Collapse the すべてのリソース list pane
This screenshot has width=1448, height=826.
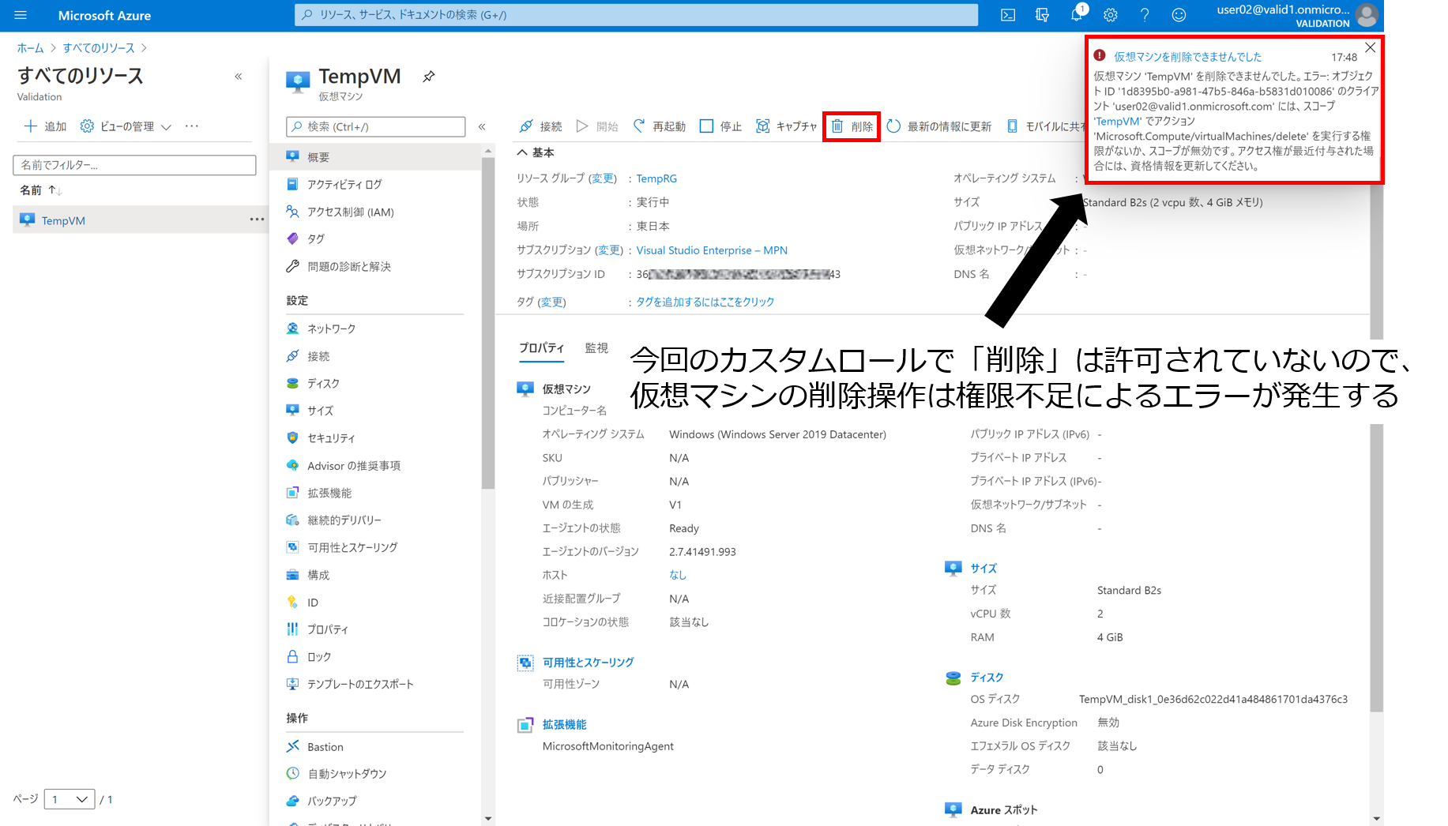(x=238, y=77)
